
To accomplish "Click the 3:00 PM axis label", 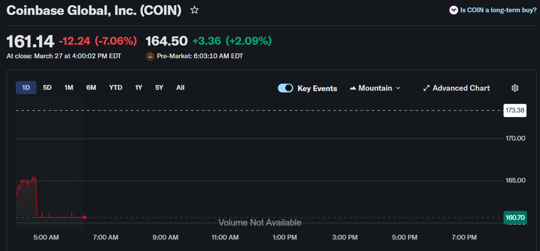I will click(345, 237).
